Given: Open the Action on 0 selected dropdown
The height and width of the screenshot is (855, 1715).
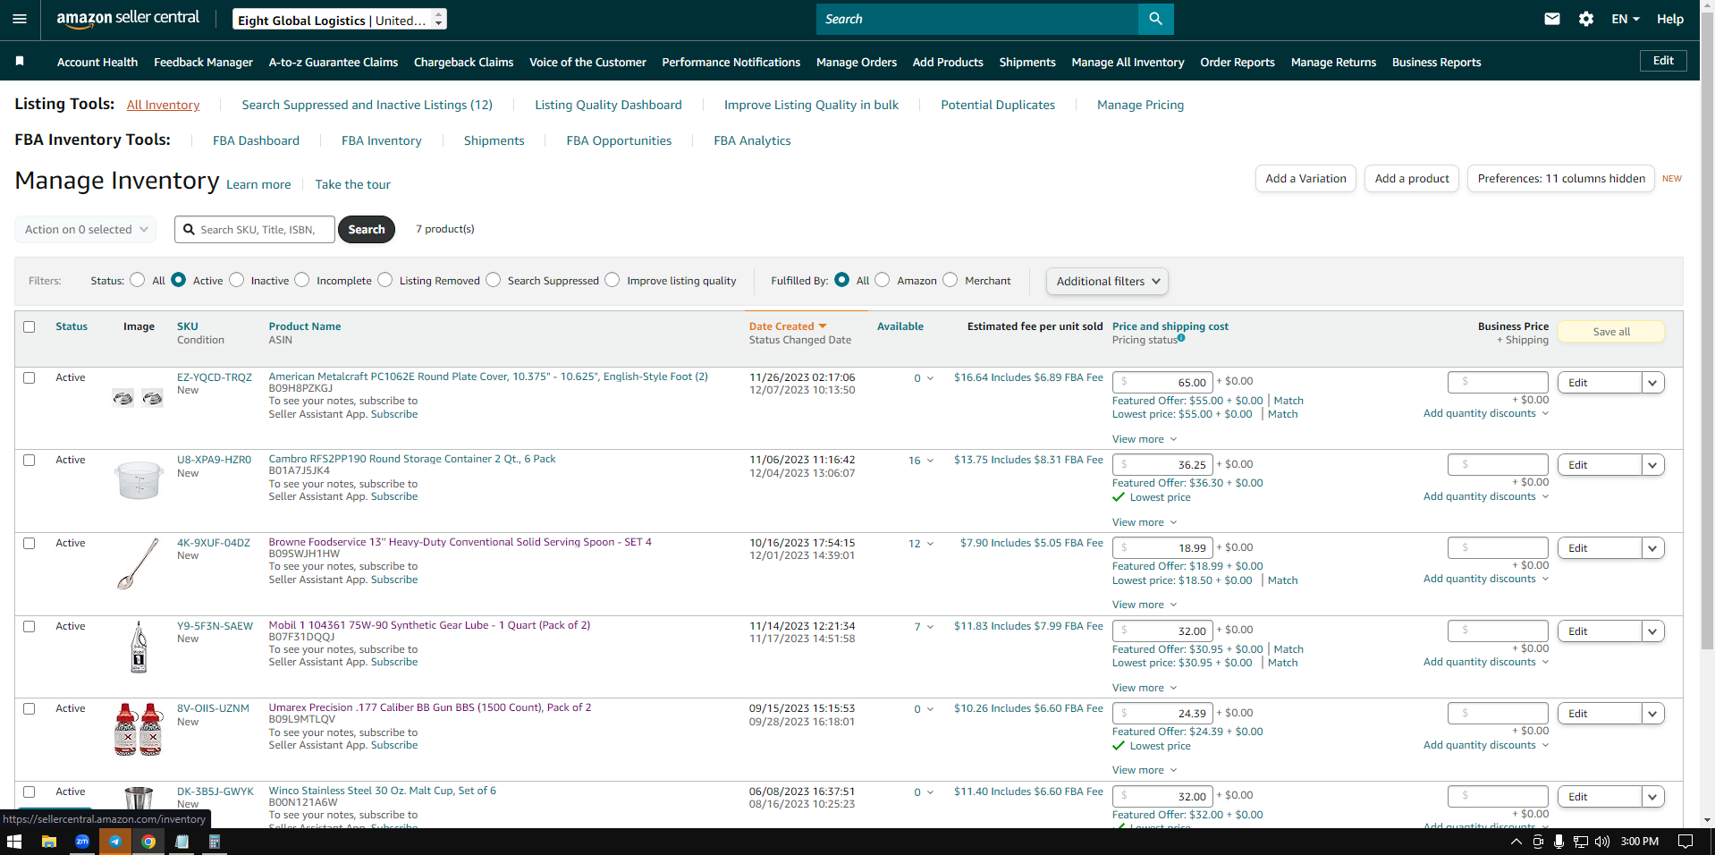Looking at the screenshot, I should point(86,229).
